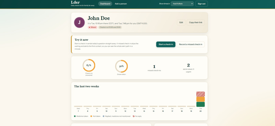Click the Wed 14 day bar

pyautogui.click(x=144, y=106)
